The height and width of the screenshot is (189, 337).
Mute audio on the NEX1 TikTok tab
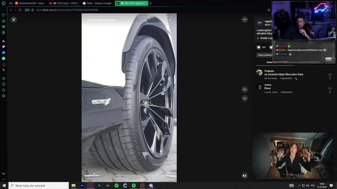[122, 3]
